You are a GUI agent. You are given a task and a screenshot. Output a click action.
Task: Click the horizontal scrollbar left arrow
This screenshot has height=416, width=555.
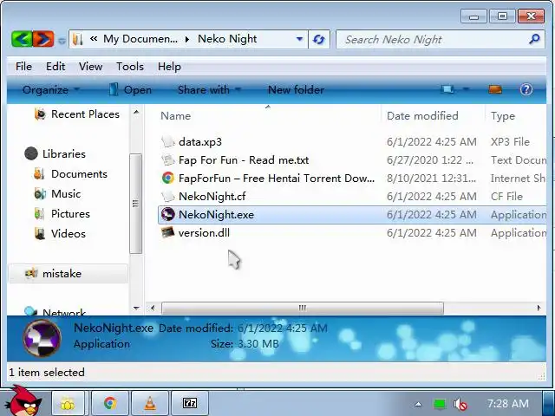153,308
